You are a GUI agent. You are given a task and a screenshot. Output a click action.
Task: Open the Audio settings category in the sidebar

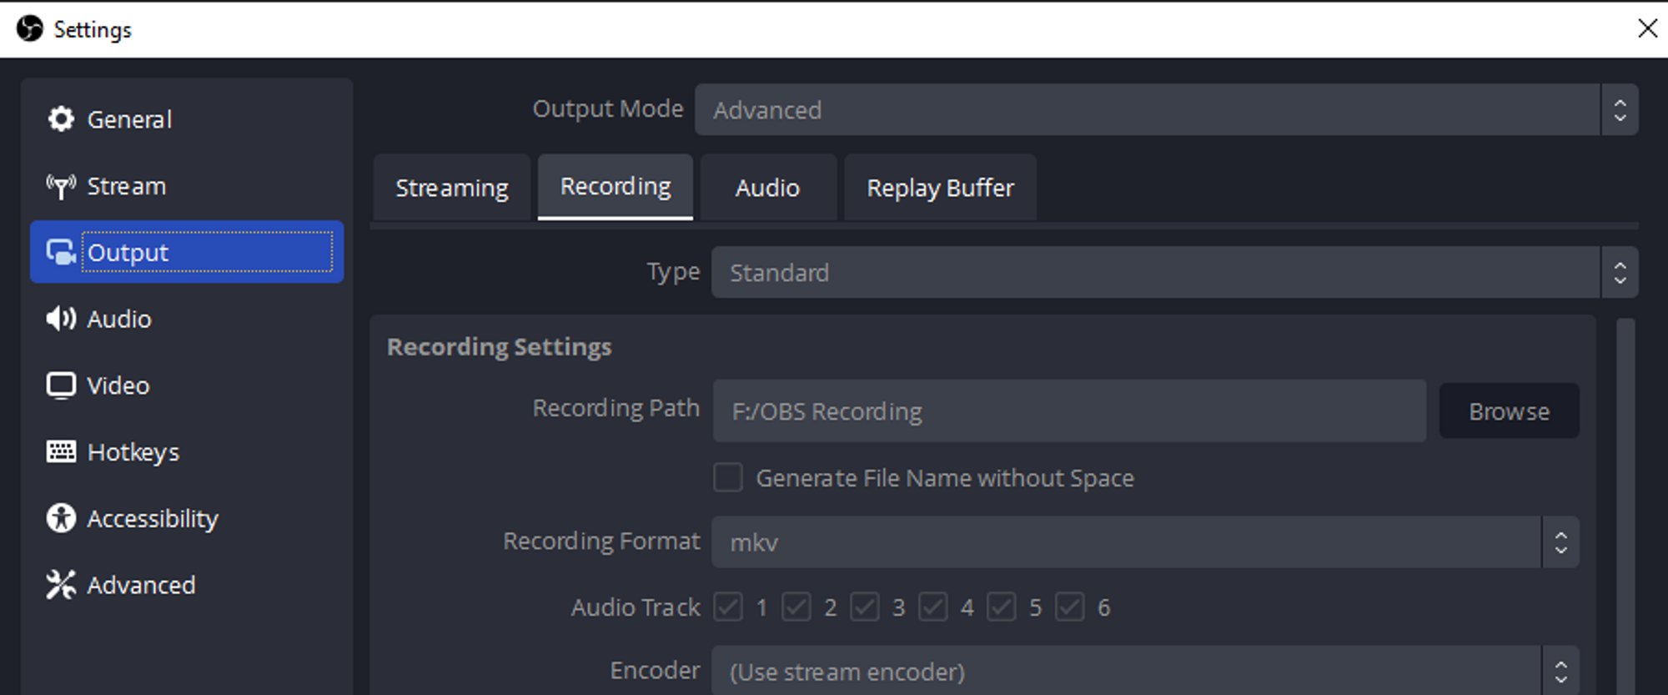coord(187,319)
